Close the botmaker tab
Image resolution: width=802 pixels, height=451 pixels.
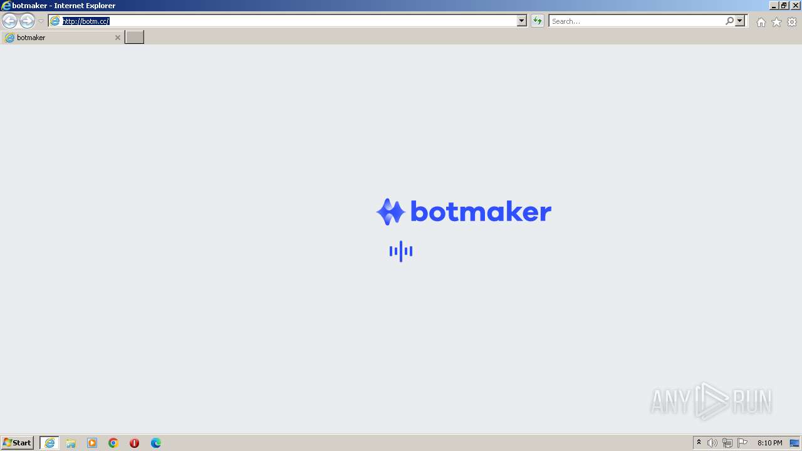(x=117, y=38)
